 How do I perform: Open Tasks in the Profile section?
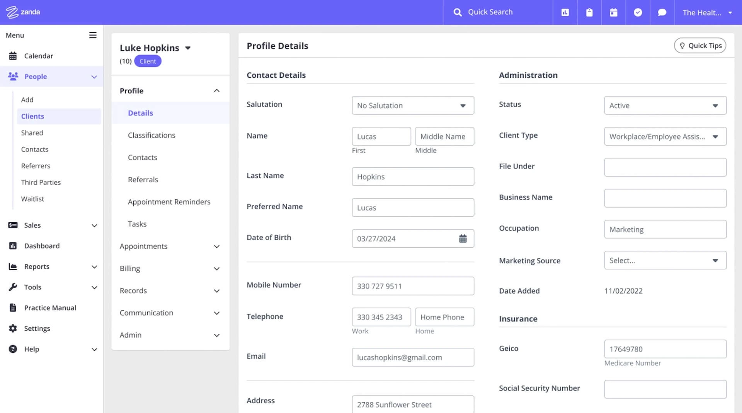tap(137, 224)
